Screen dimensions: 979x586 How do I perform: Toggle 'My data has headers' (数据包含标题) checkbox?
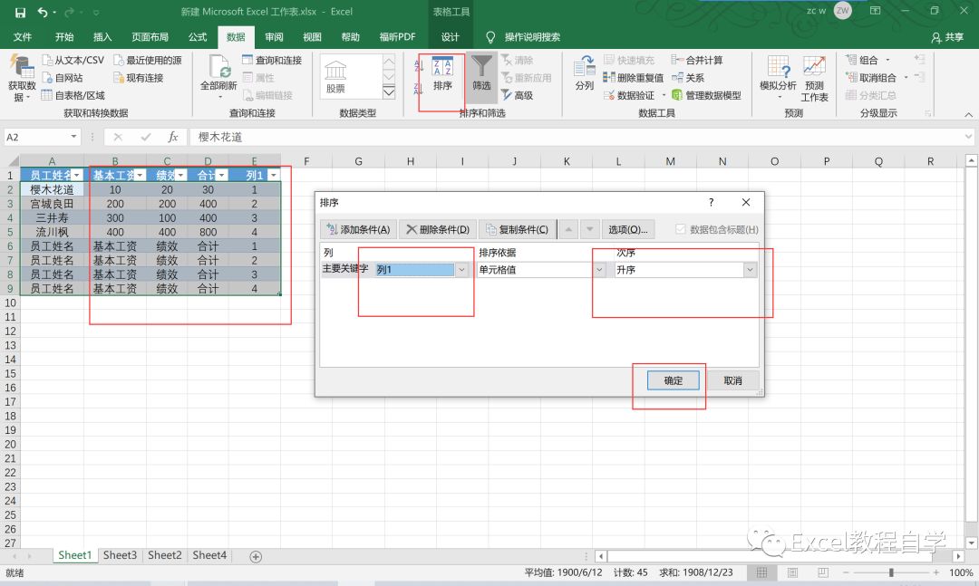click(x=681, y=229)
